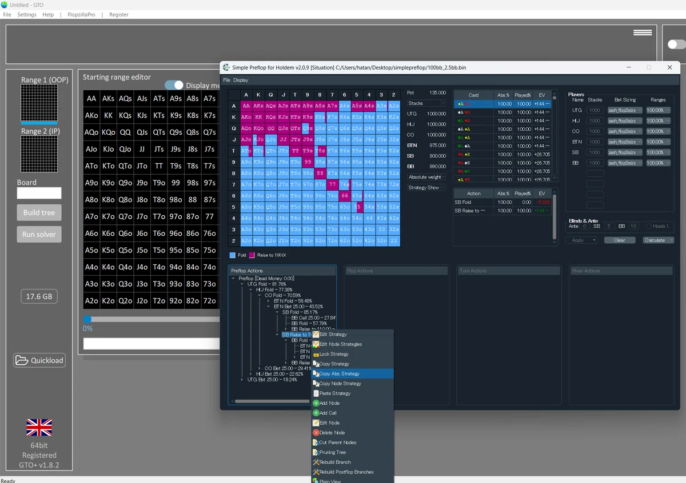Open the Absolute weight dropdown
Image resolution: width=686 pixels, height=483 pixels.
point(426,177)
